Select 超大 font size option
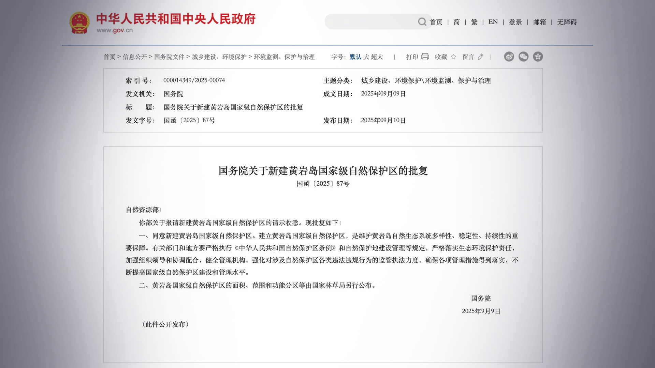 coord(378,57)
